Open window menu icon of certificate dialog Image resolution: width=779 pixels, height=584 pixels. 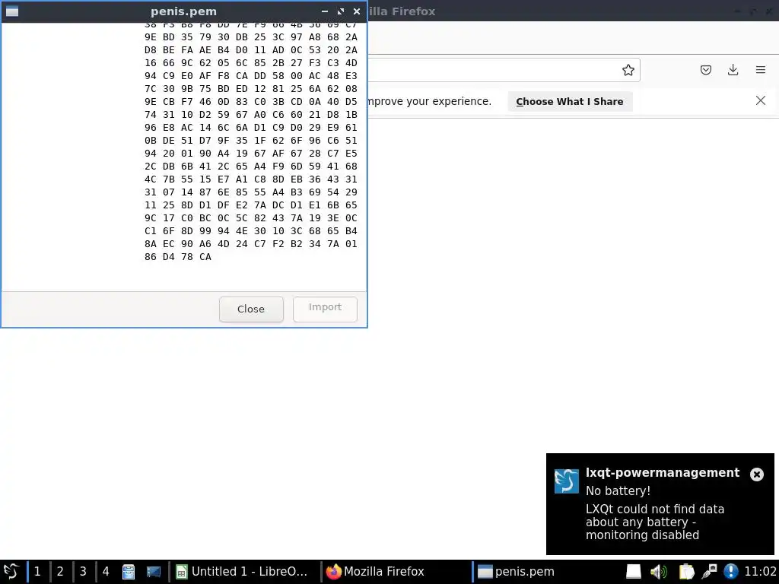click(12, 11)
